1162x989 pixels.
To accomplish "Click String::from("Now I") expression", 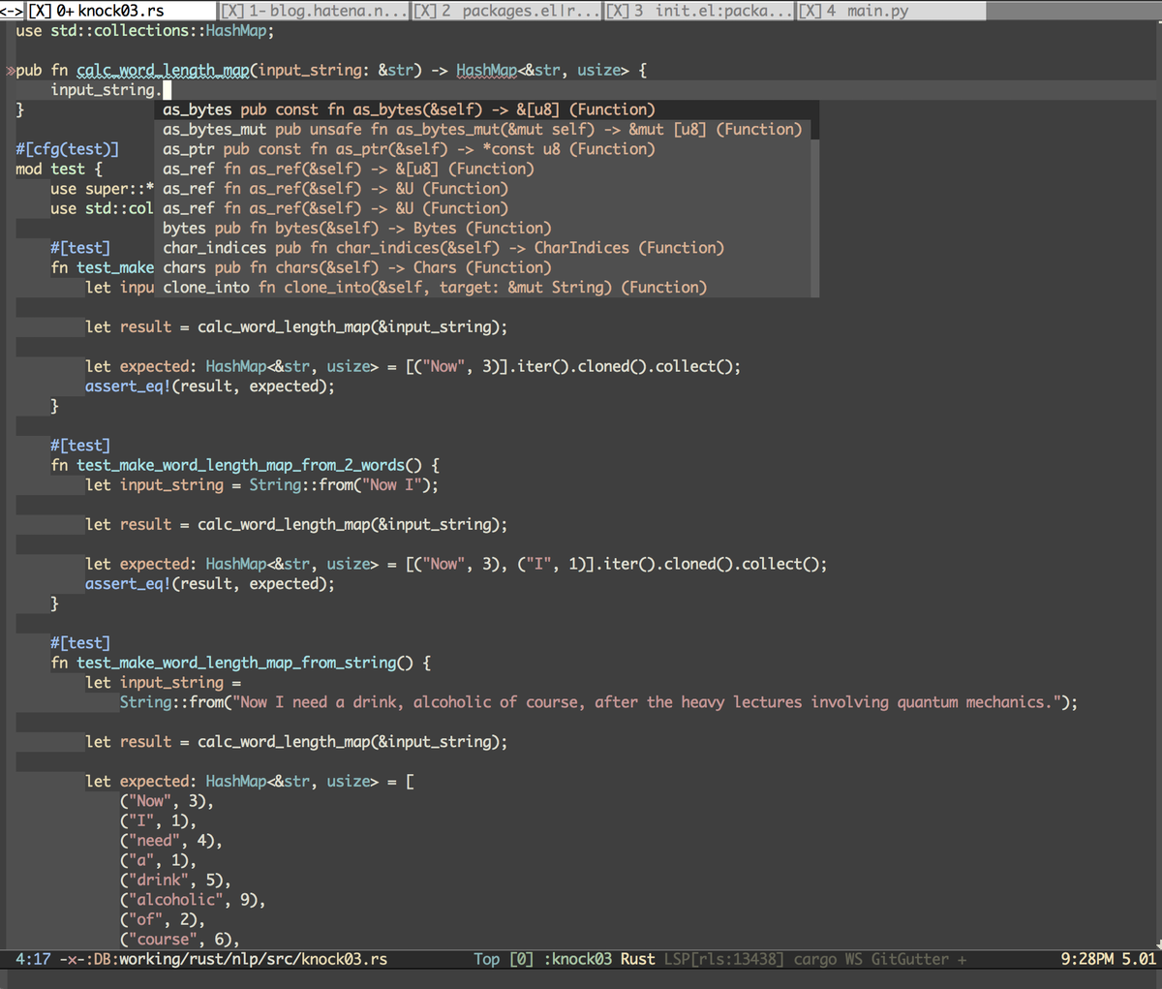I will click(x=339, y=484).
